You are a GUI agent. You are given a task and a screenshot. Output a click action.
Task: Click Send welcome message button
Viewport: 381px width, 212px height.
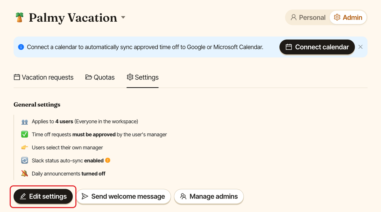(x=123, y=196)
